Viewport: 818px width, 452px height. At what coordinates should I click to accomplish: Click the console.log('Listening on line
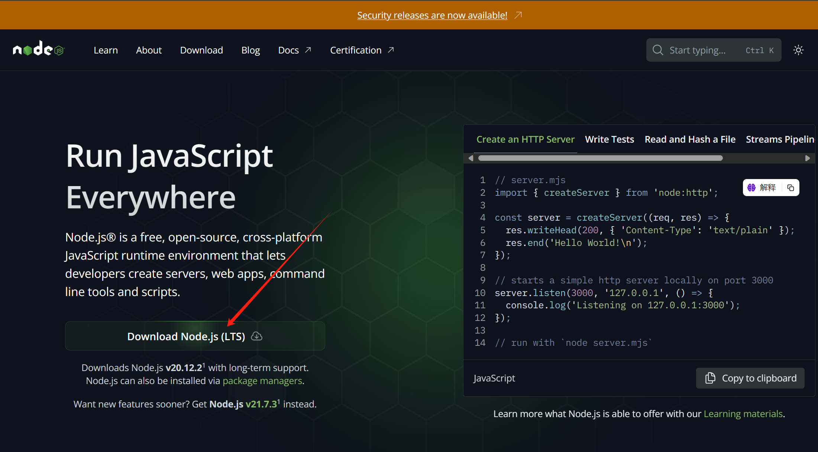coord(623,305)
